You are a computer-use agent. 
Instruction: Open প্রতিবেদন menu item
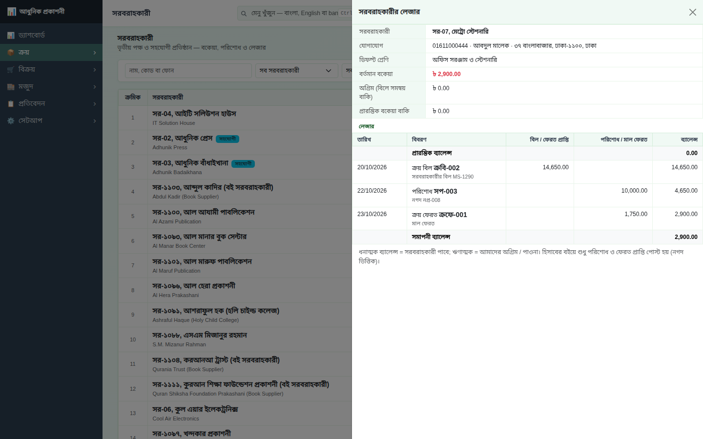51,103
